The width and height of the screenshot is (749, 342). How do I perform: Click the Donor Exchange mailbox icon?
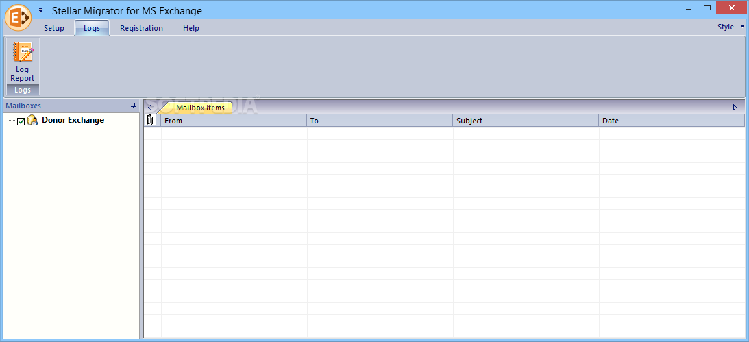[x=32, y=121]
